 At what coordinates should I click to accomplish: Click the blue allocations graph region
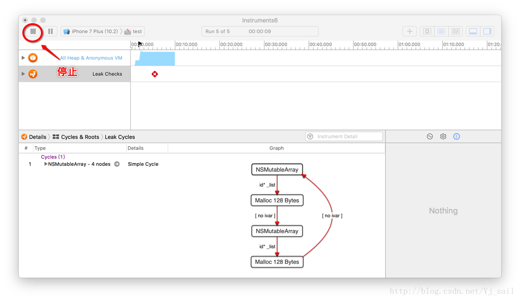click(x=155, y=59)
